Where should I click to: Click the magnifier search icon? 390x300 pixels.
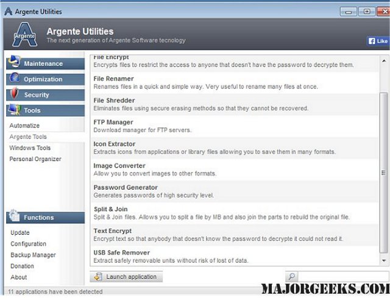(x=292, y=276)
